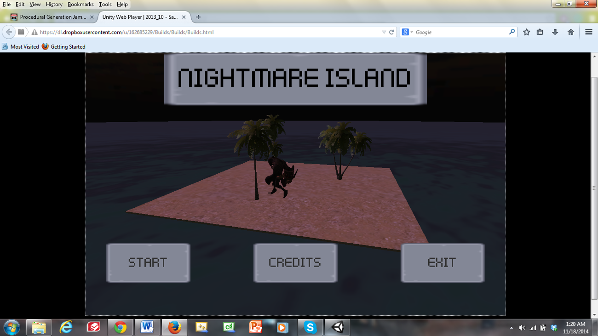This screenshot has height=336, width=598.
Task: Launch PowerPoint from the taskbar
Action: (x=256, y=328)
